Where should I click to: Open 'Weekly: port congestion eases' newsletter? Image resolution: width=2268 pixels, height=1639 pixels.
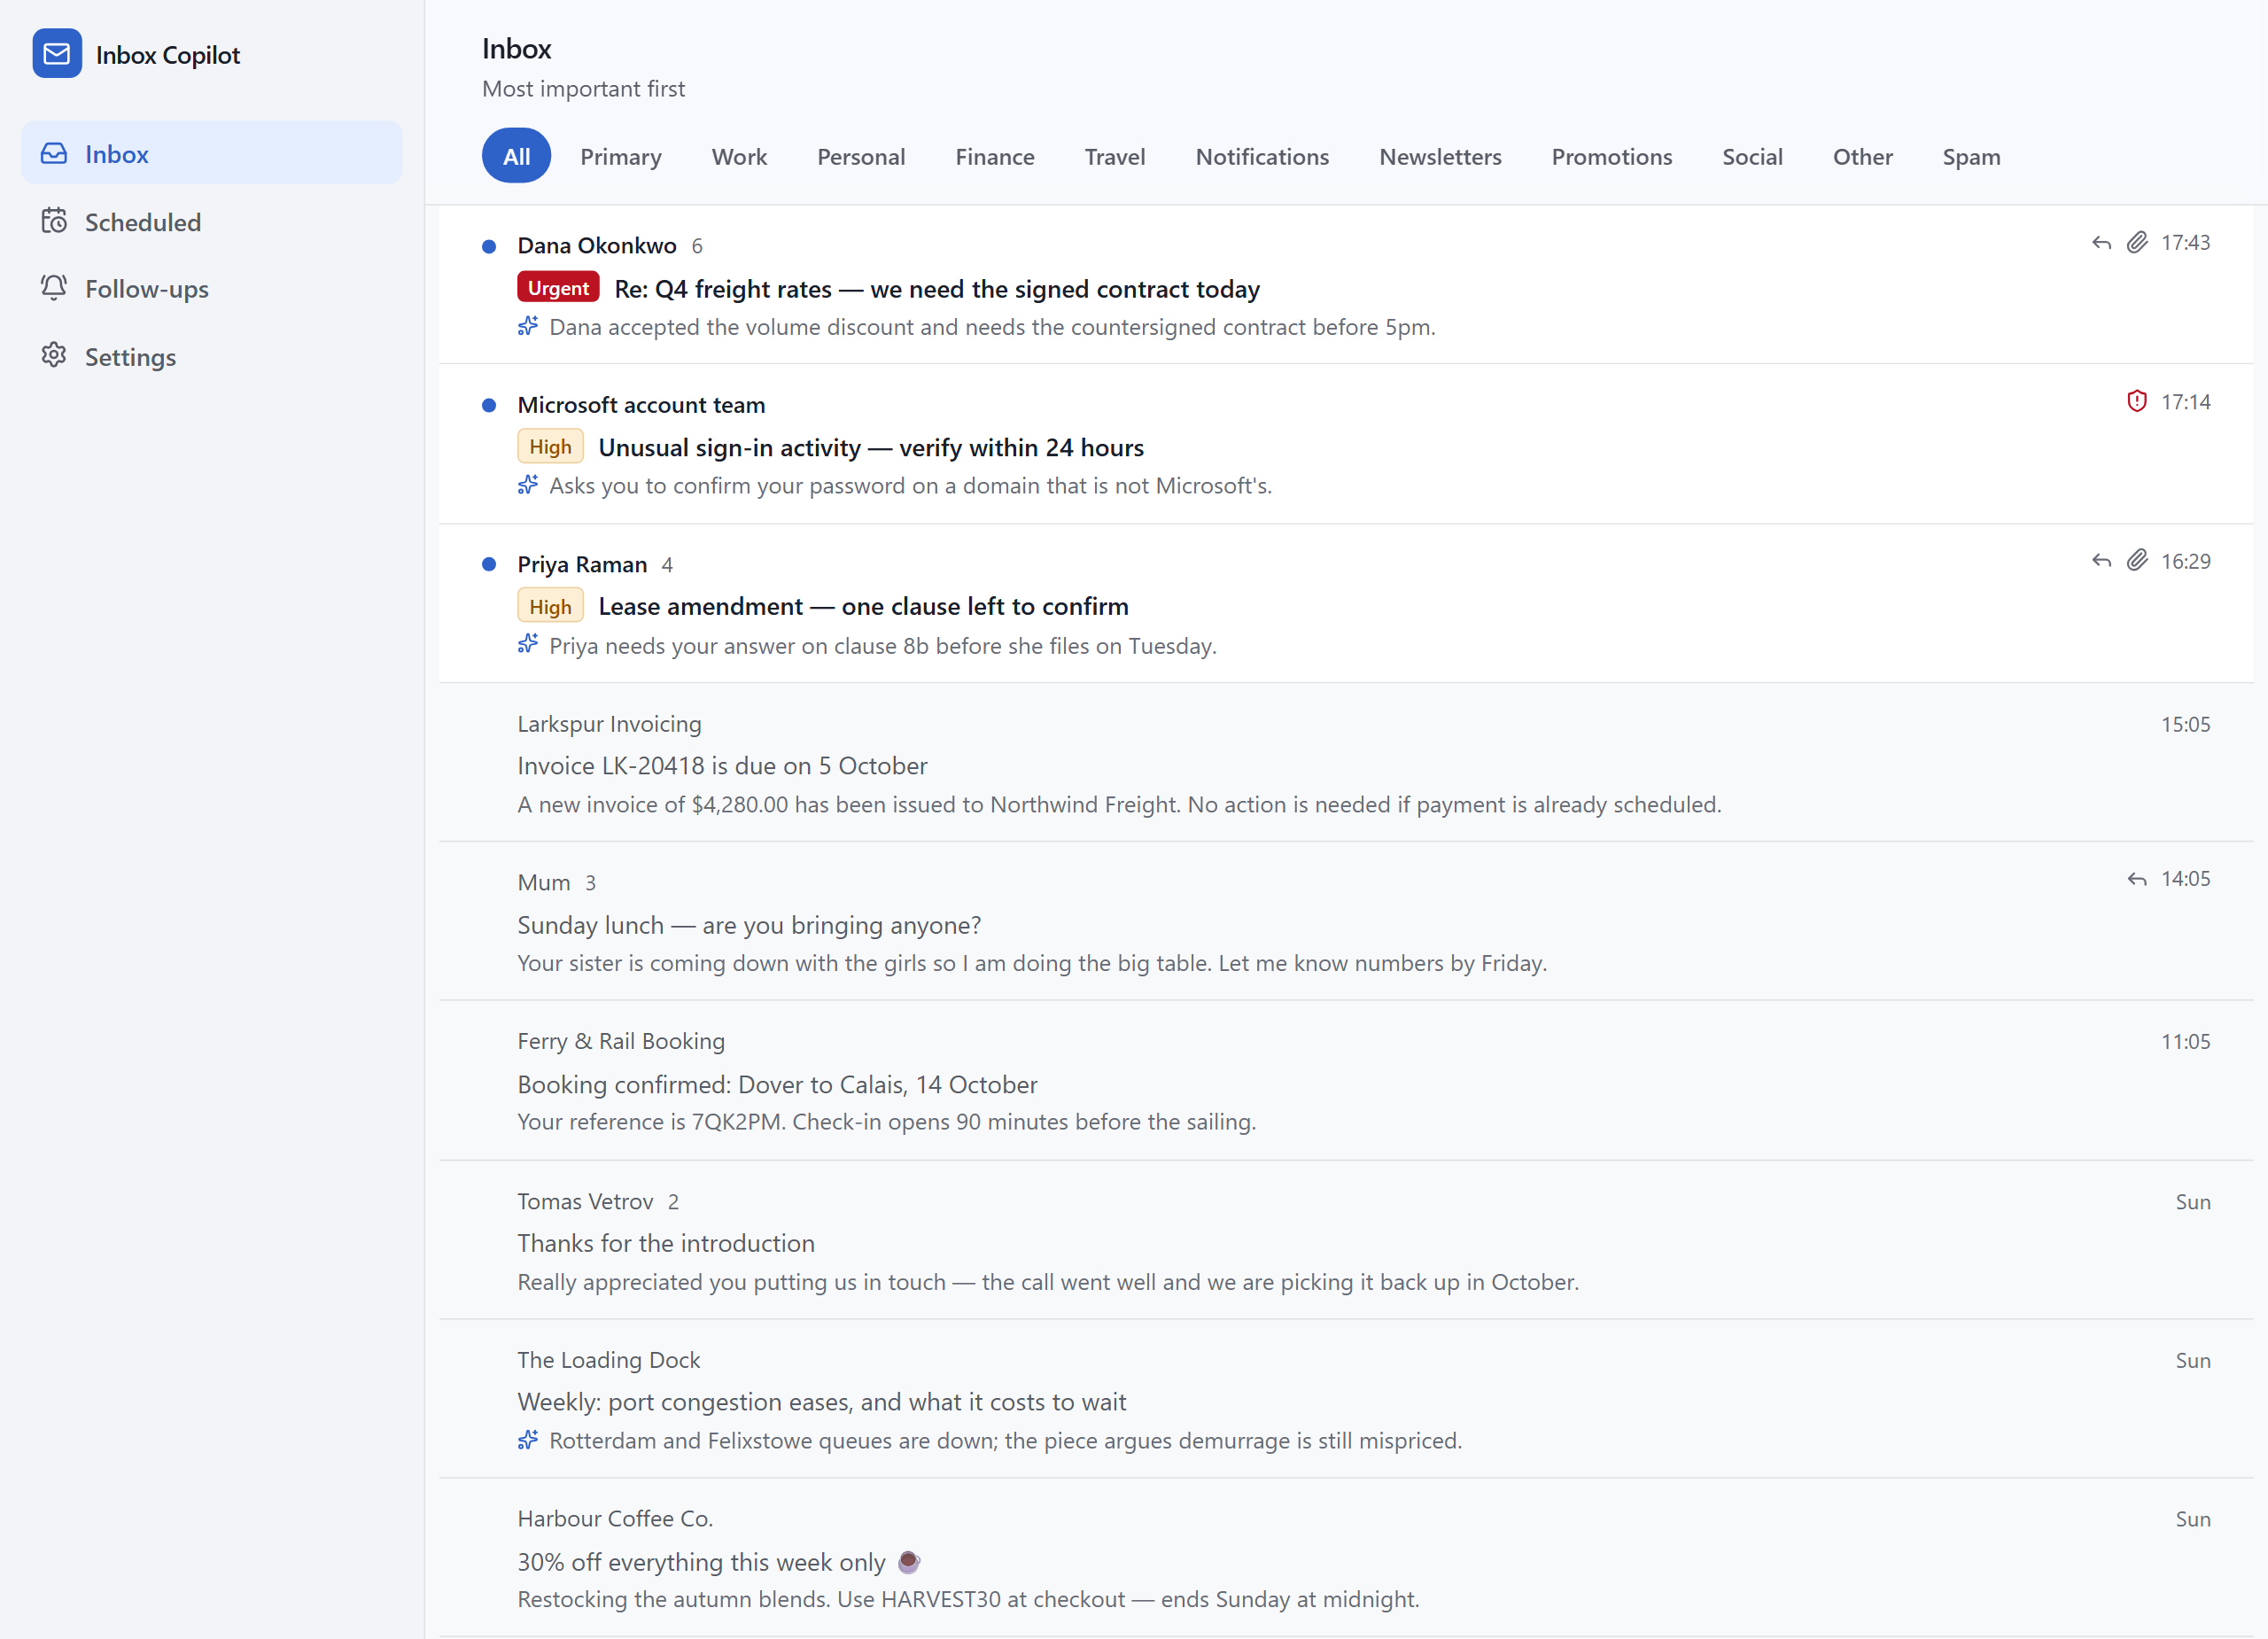point(822,1402)
